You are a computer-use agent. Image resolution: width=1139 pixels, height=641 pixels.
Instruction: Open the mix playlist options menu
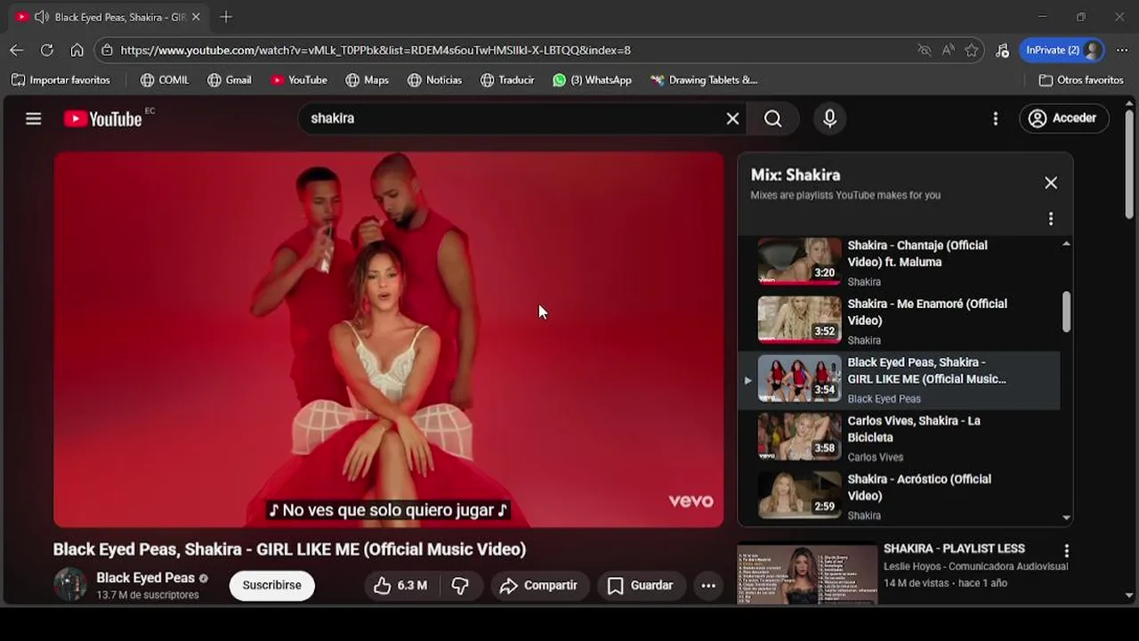[x=1051, y=219]
